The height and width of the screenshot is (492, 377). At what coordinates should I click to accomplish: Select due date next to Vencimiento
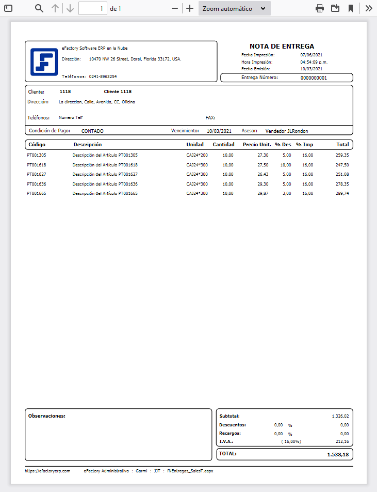219,131
